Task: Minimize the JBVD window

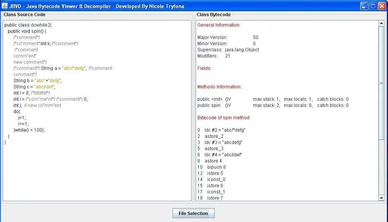Action: 364,6
